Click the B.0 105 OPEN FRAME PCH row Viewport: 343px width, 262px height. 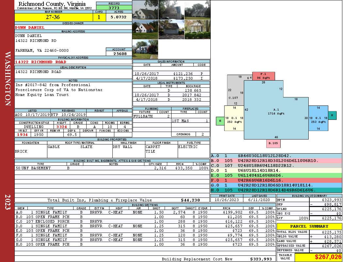coord(145,217)
